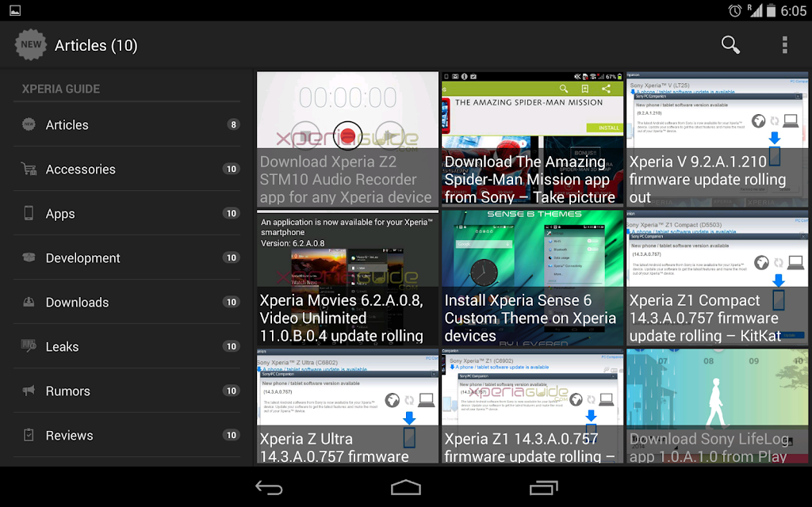Image resolution: width=812 pixels, height=507 pixels.
Task: Tap the alarm clock status icon
Action: pos(734,10)
